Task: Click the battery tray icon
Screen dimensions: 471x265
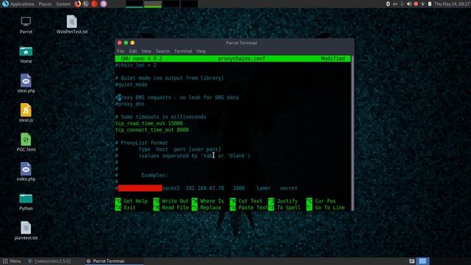Action: tap(430, 4)
